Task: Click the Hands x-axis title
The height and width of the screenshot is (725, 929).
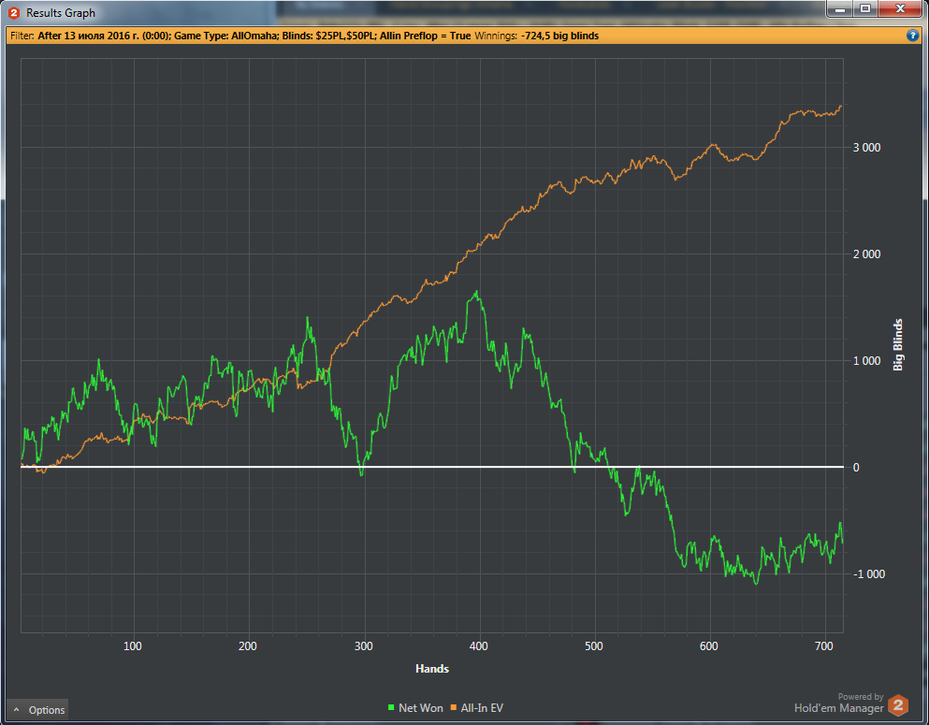Action: (431, 669)
